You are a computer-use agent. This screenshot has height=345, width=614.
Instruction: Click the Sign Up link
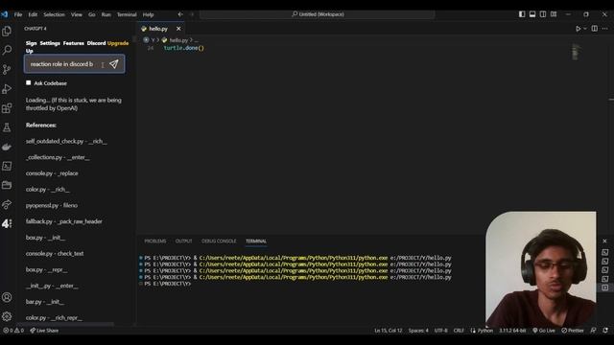pyautogui.click(x=31, y=47)
